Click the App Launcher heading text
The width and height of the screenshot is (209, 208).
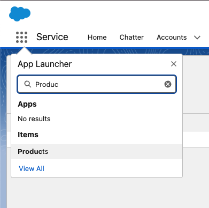(x=44, y=64)
